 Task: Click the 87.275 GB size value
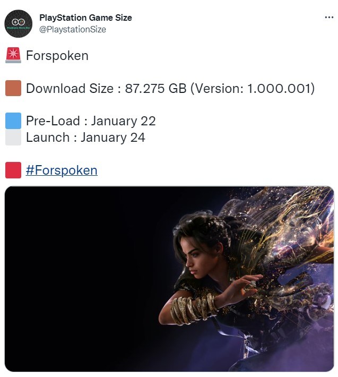(x=155, y=88)
